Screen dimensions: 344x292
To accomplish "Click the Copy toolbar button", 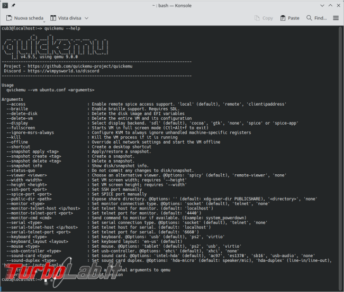I will [264, 18].
